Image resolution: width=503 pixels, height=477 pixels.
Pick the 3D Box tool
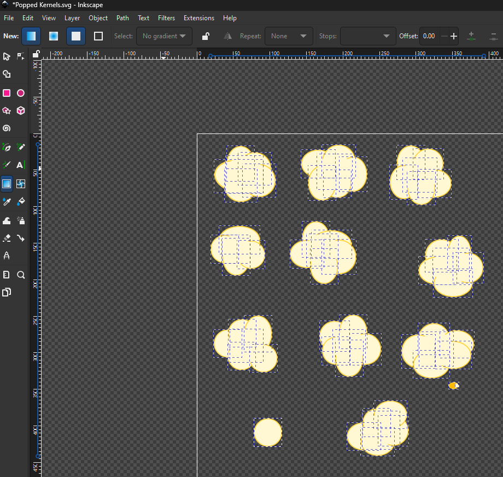[21, 110]
